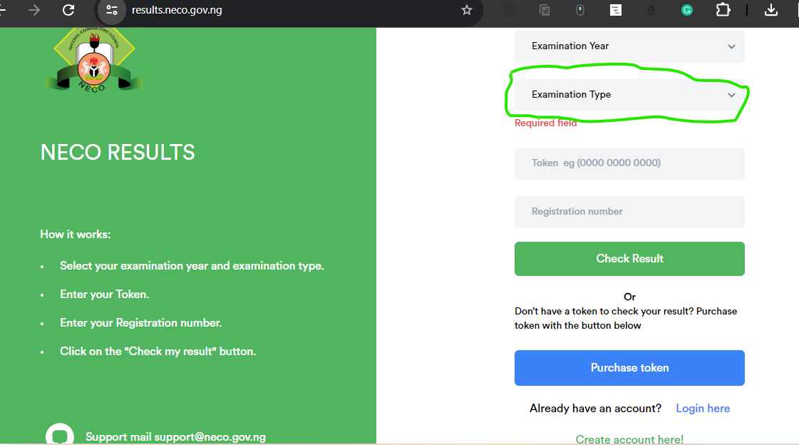
Task: Click the NECO RESULTS heading
Action: click(x=118, y=153)
